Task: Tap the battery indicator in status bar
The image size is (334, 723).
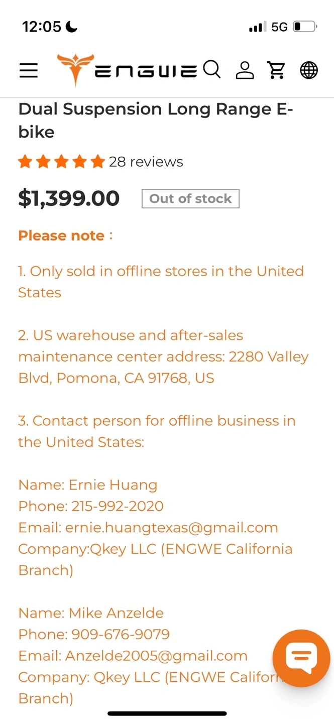Action: 305,27
